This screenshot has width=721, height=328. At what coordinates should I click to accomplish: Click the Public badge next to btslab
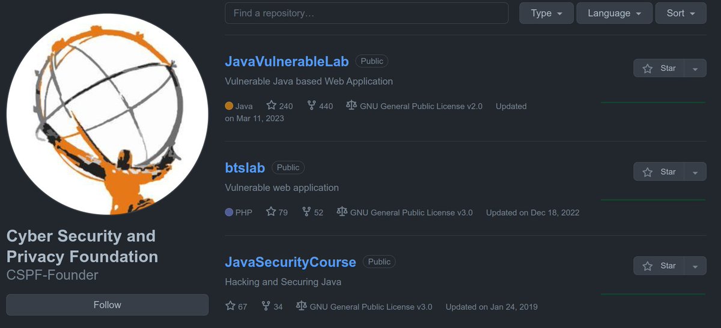(x=288, y=168)
